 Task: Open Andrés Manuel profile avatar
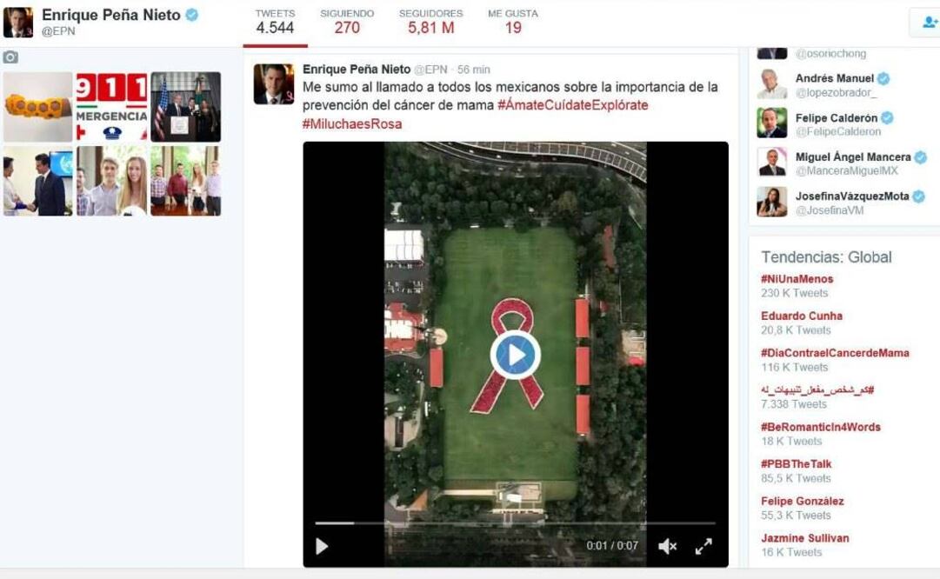[x=771, y=84]
